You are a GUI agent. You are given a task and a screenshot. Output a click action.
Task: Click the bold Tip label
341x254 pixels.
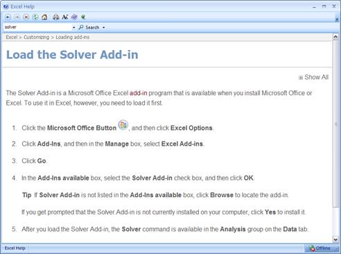click(26, 195)
